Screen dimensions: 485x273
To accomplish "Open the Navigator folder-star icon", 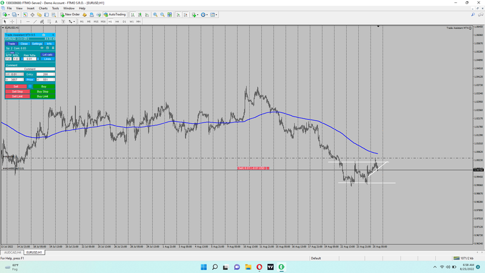I will 39,15.
